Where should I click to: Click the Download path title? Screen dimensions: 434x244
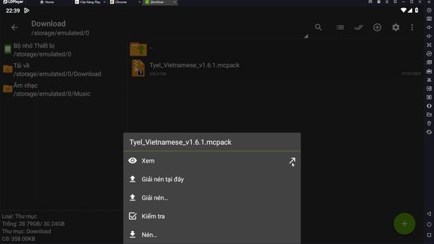(x=48, y=24)
